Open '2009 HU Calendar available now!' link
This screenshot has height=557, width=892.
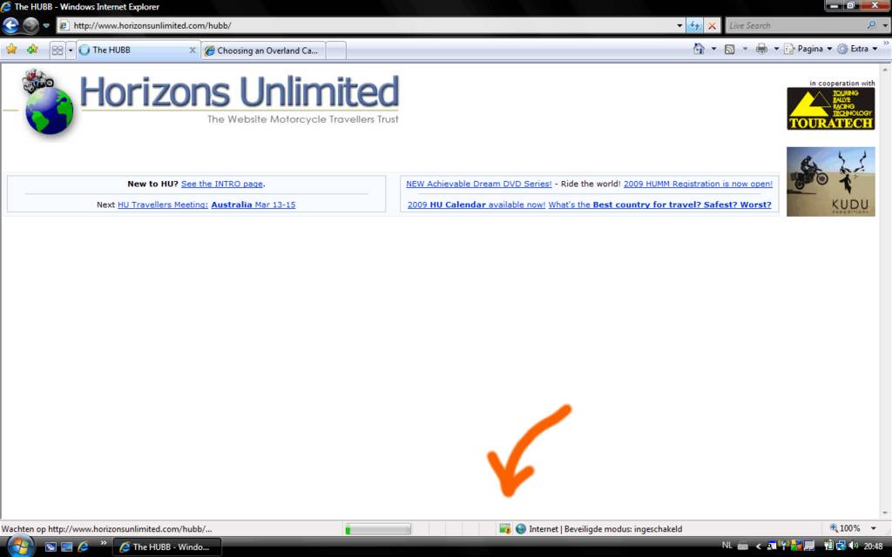click(476, 205)
